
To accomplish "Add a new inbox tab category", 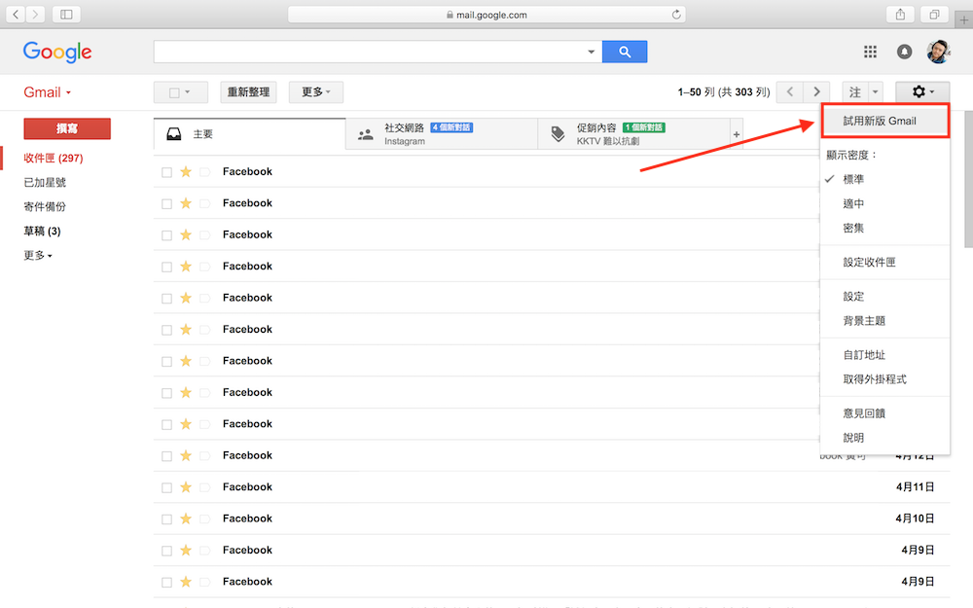I will click(737, 134).
